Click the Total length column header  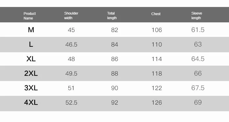click(112, 15)
